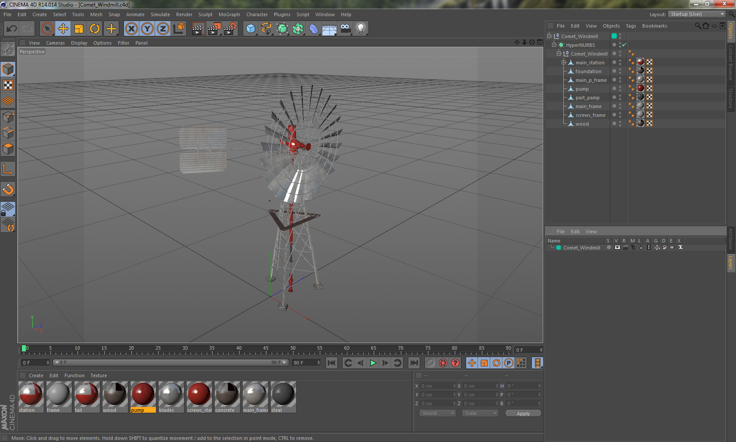Select the concrete material swatch
This screenshot has width=736, height=442.
tap(227, 397)
